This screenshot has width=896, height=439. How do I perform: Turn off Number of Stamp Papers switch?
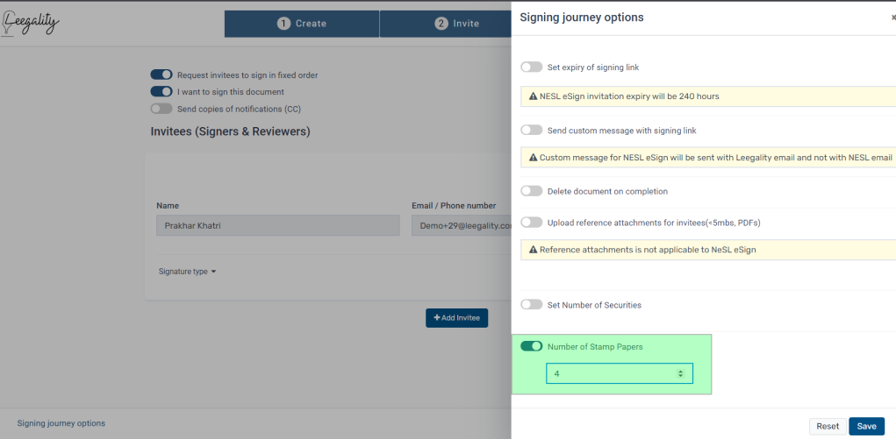pyautogui.click(x=532, y=346)
